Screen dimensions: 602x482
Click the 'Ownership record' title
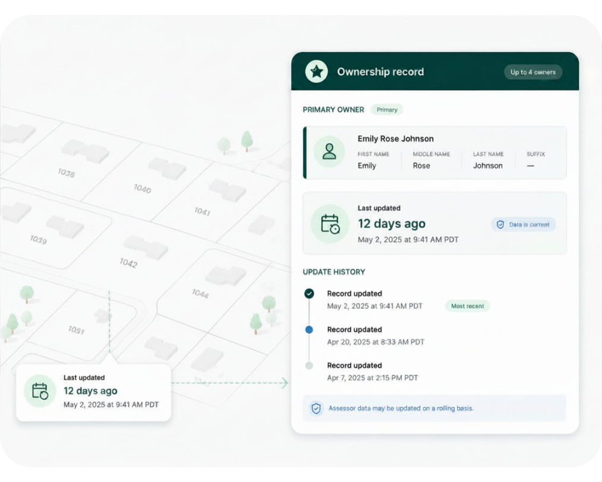(380, 71)
